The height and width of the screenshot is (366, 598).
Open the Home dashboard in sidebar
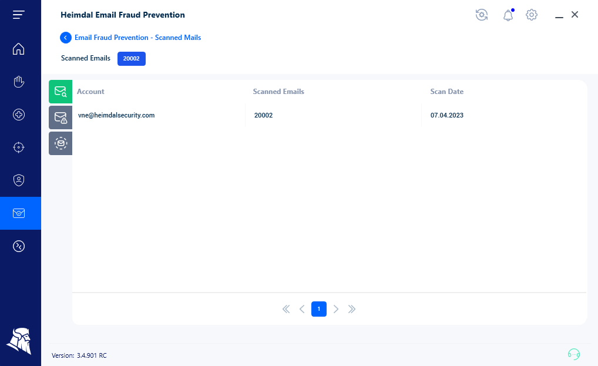coord(18,49)
